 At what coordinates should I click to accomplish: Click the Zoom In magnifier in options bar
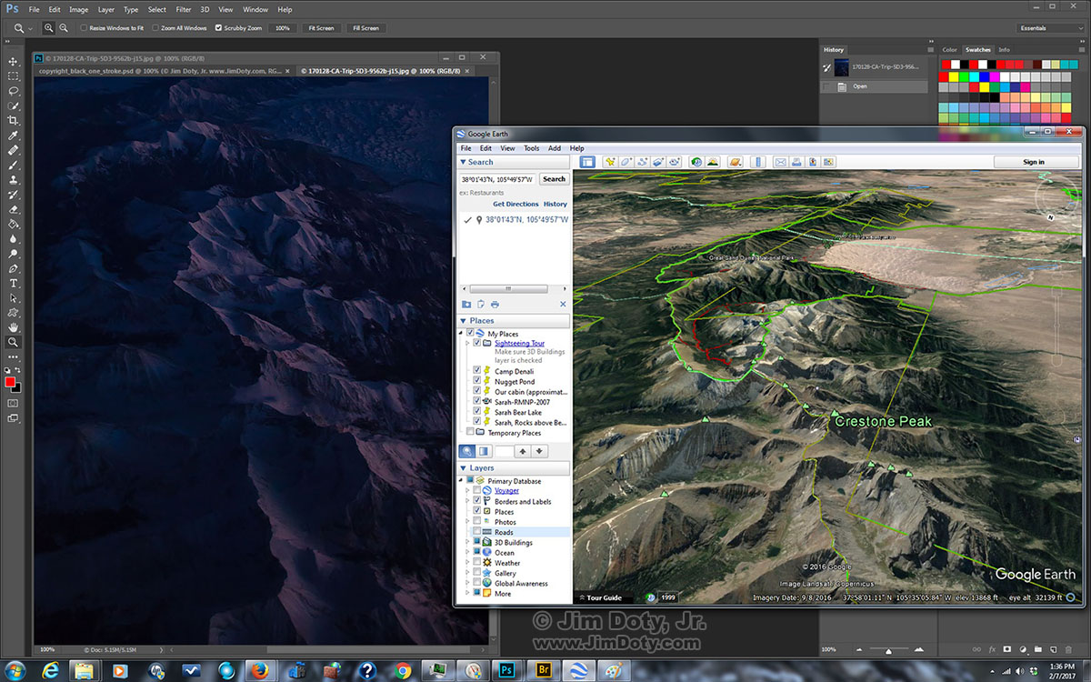click(49, 28)
